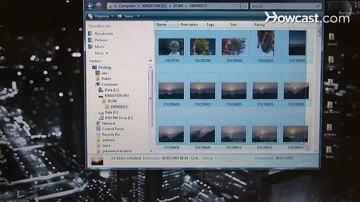Select the DSC00609 thumbnail

pos(202,134)
